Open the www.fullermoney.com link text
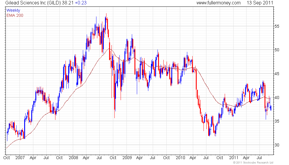Image resolution: width=289 pixels, height=165 pixels. point(219,3)
